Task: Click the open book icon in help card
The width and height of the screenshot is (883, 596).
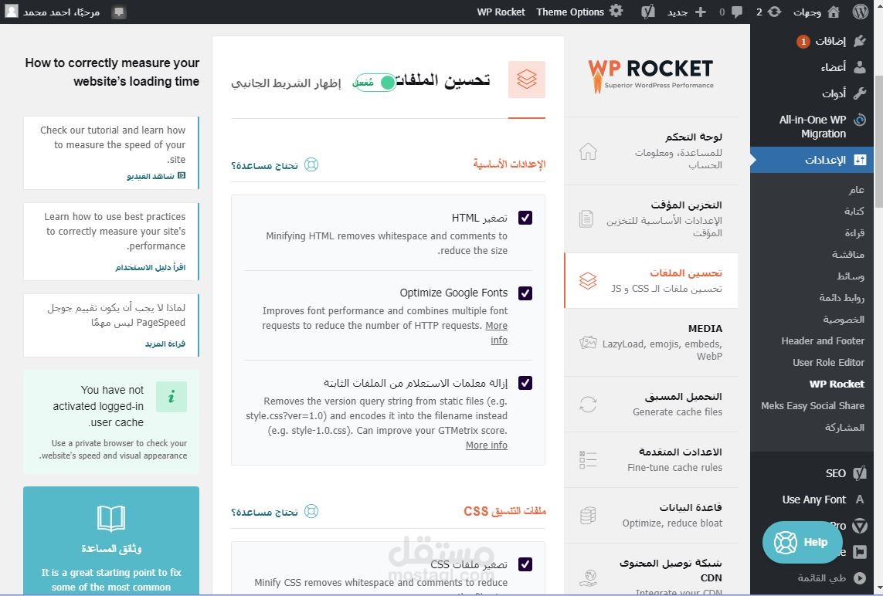Action: [x=111, y=518]
